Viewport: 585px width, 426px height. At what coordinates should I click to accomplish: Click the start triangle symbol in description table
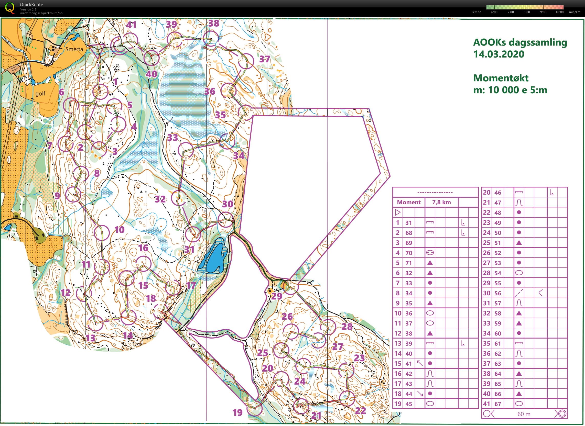[x=398, y=212]
